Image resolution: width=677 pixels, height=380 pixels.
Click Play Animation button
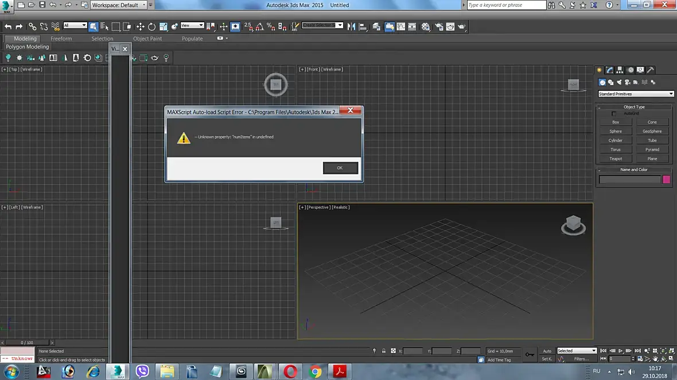[620, 351]
